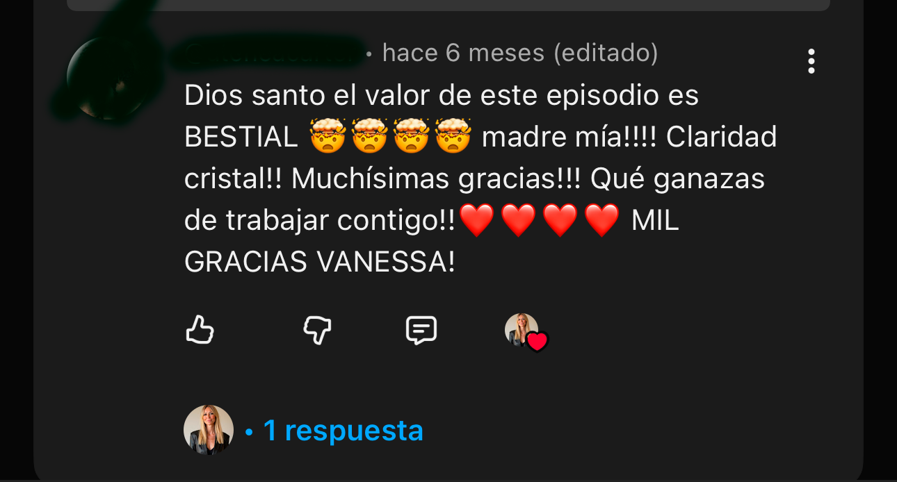Like the comment with the thumbs-up icon
This screenshot has height=482, width=897.
click(200, 330)
